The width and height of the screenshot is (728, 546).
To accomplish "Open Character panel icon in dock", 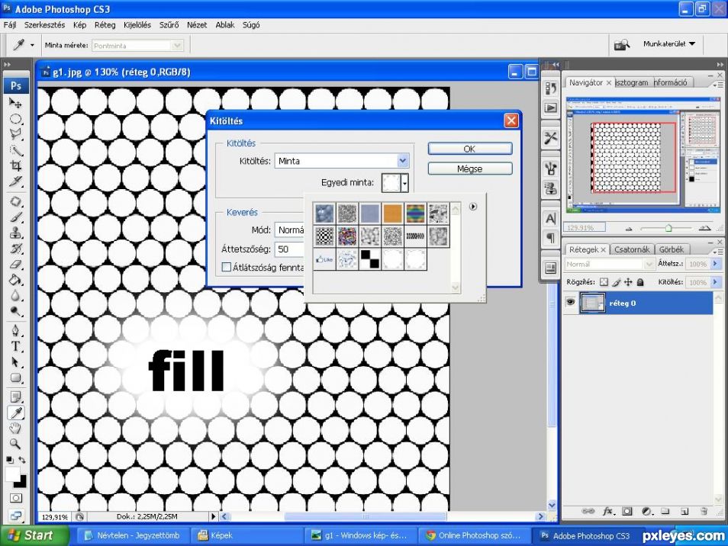I will click(551, 219).
